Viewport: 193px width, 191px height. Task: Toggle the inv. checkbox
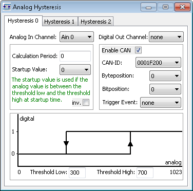(86, 103)
